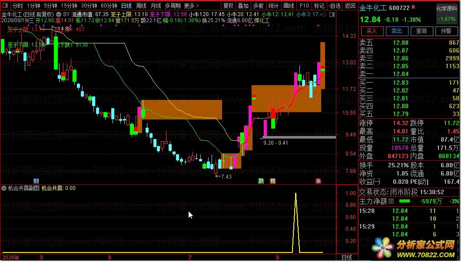Click the 买入 buy button

click(x=372, y=31)
